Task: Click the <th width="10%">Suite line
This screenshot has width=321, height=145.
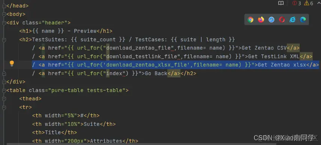Action: (x=74, y=124)
